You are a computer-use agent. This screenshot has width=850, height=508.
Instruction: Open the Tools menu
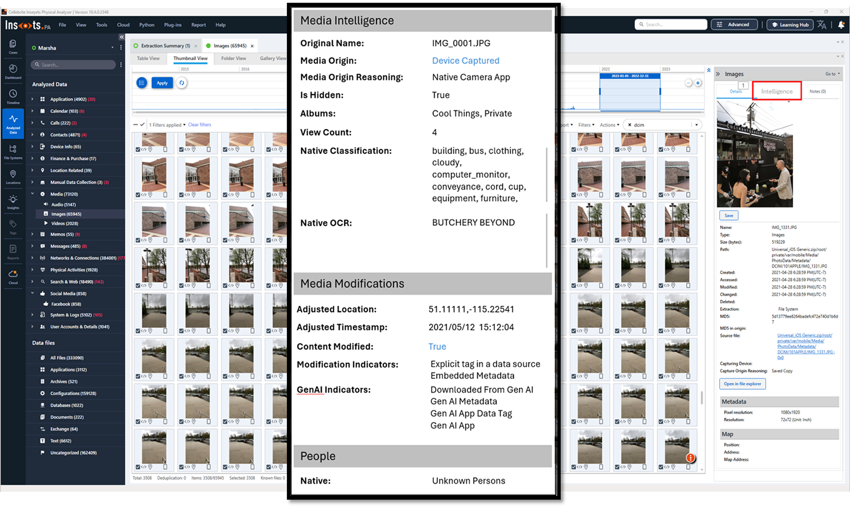tap(102, 25)
